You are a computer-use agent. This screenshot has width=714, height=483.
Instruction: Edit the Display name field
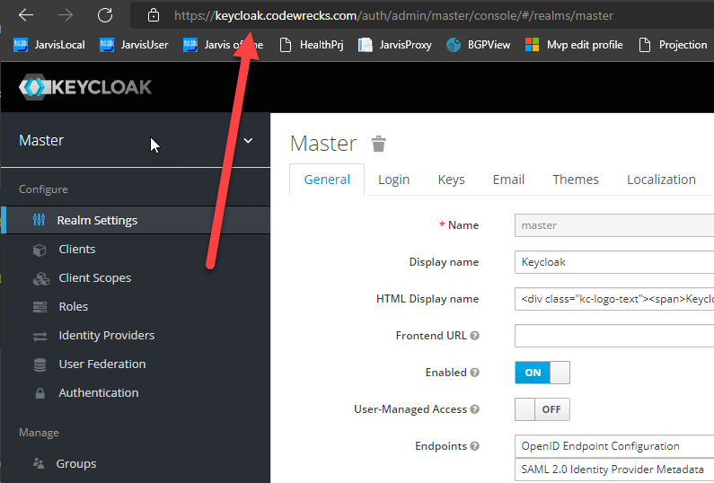tap(614, 262)
